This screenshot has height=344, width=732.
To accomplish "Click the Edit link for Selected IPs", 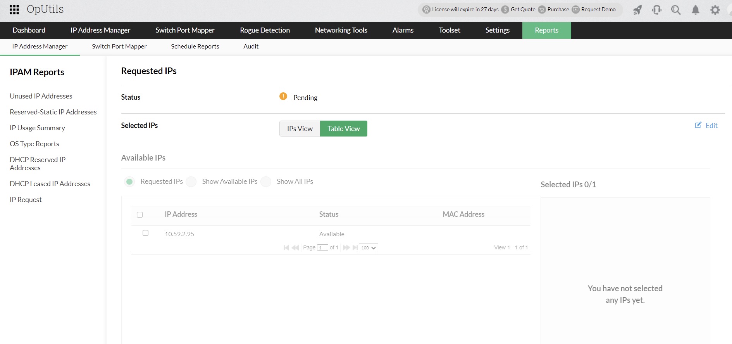I will point(711,125).
